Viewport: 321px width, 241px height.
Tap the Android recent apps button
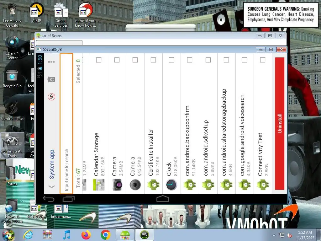point(69,199)
